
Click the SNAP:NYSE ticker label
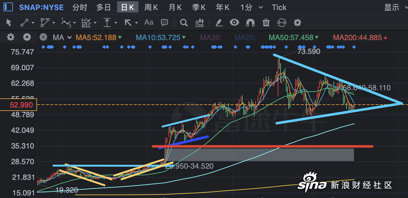point(41,7)
